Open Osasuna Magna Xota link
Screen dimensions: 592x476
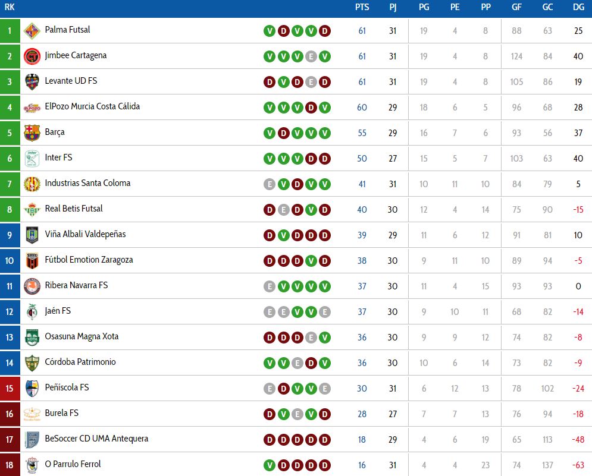pyautogui.click(x=82, y=336)
